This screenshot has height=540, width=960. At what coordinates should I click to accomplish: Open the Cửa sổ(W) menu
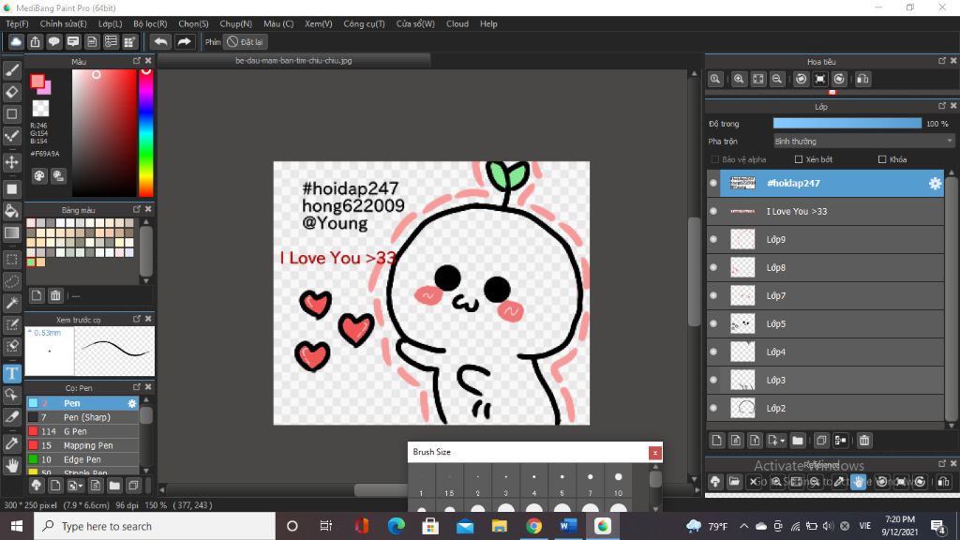click(x=415, y=23)
